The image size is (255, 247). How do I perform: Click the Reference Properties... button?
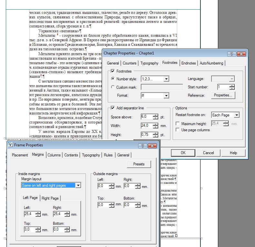[x=223, y=95]
